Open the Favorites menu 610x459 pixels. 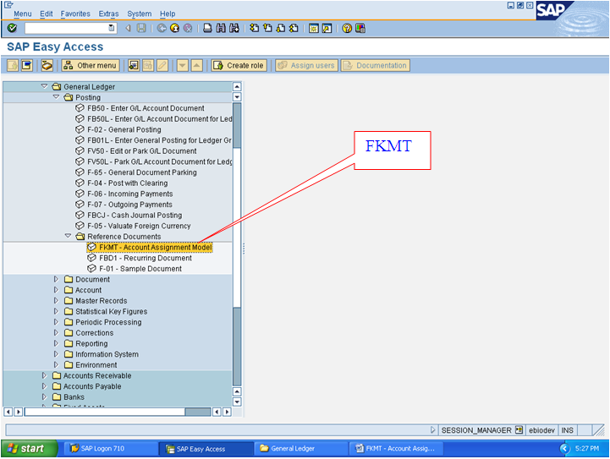(x=75, y=14)
